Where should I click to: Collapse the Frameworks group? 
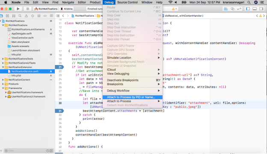click(x=3, y=88)
